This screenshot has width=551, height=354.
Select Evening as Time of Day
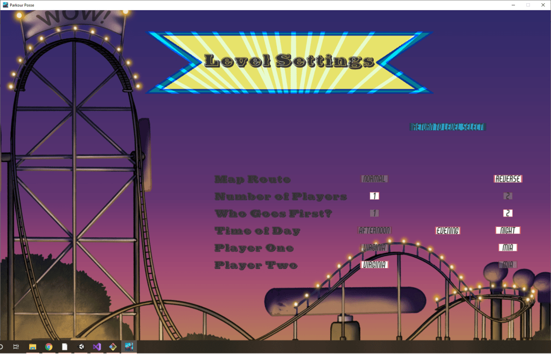(448, 230)
